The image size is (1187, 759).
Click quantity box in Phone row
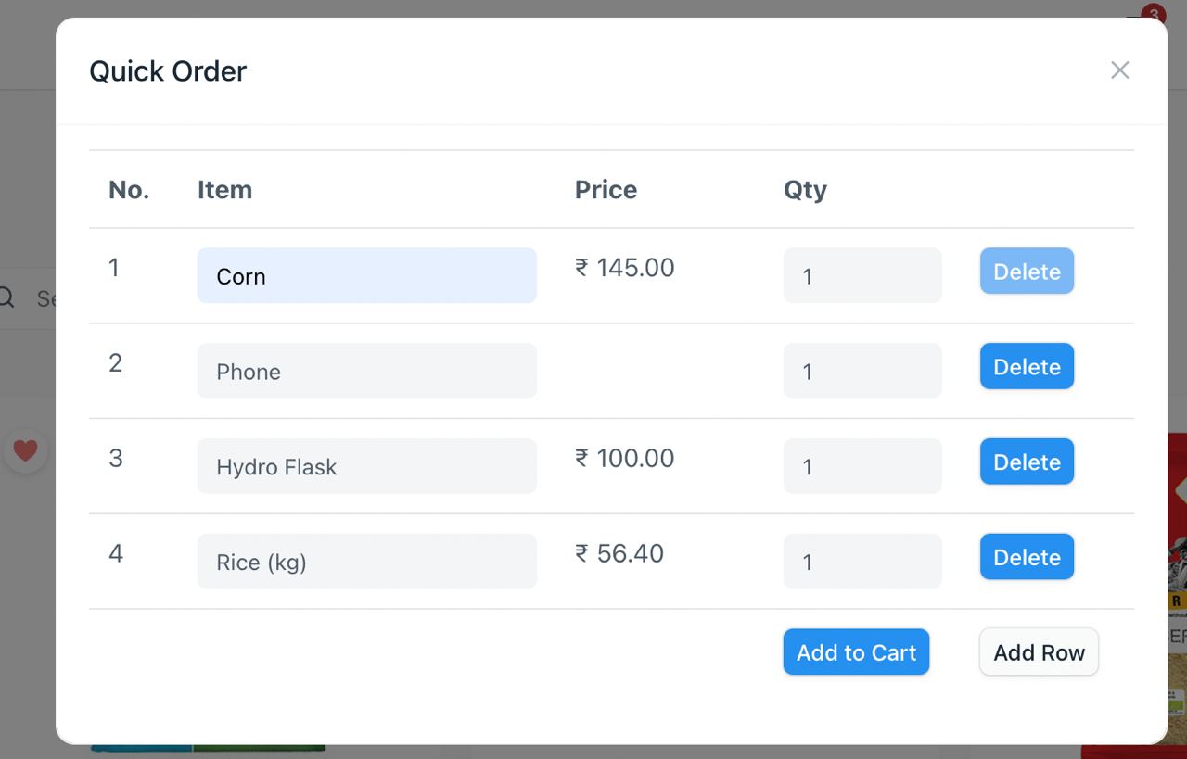(x=862, y=371)
